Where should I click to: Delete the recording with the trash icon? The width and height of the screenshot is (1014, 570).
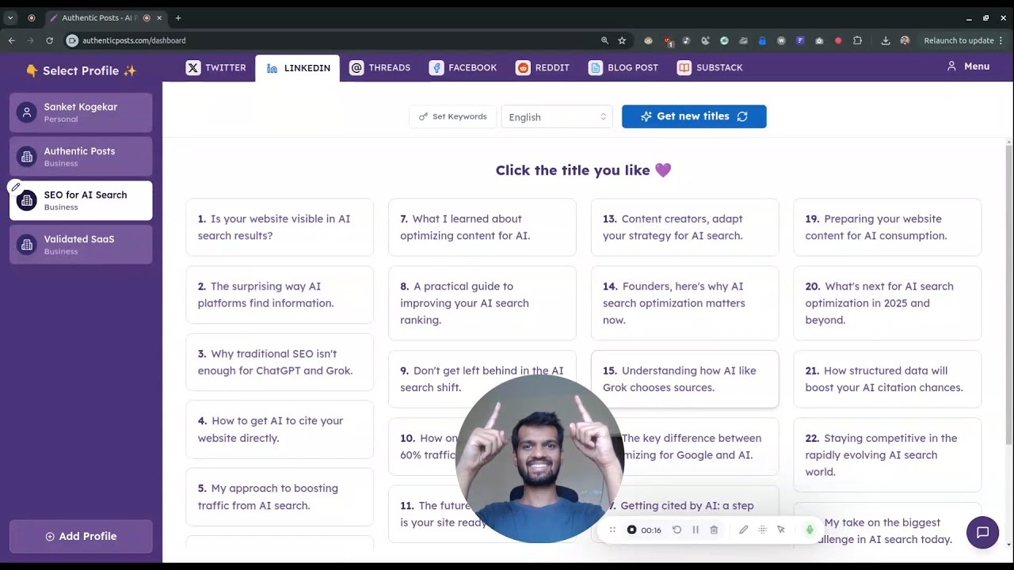click(x=714, y=530)
